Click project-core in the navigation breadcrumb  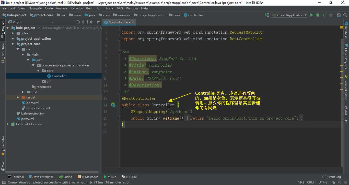(41, 15)
